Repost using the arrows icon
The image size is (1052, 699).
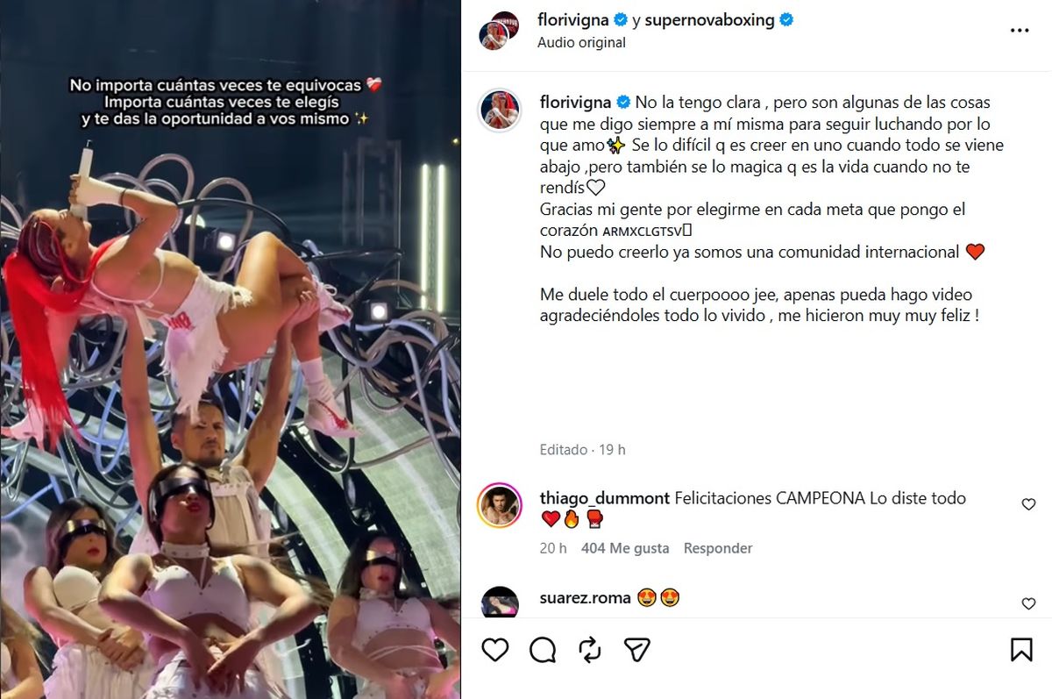pyautogui.click(x=590, y=650)
